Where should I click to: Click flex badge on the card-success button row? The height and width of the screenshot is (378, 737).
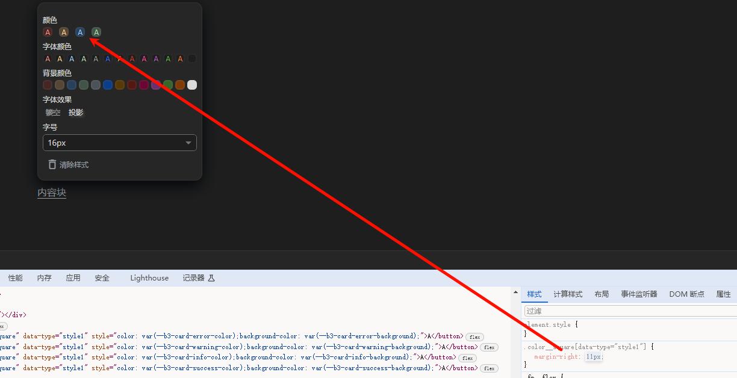point(489,368)
